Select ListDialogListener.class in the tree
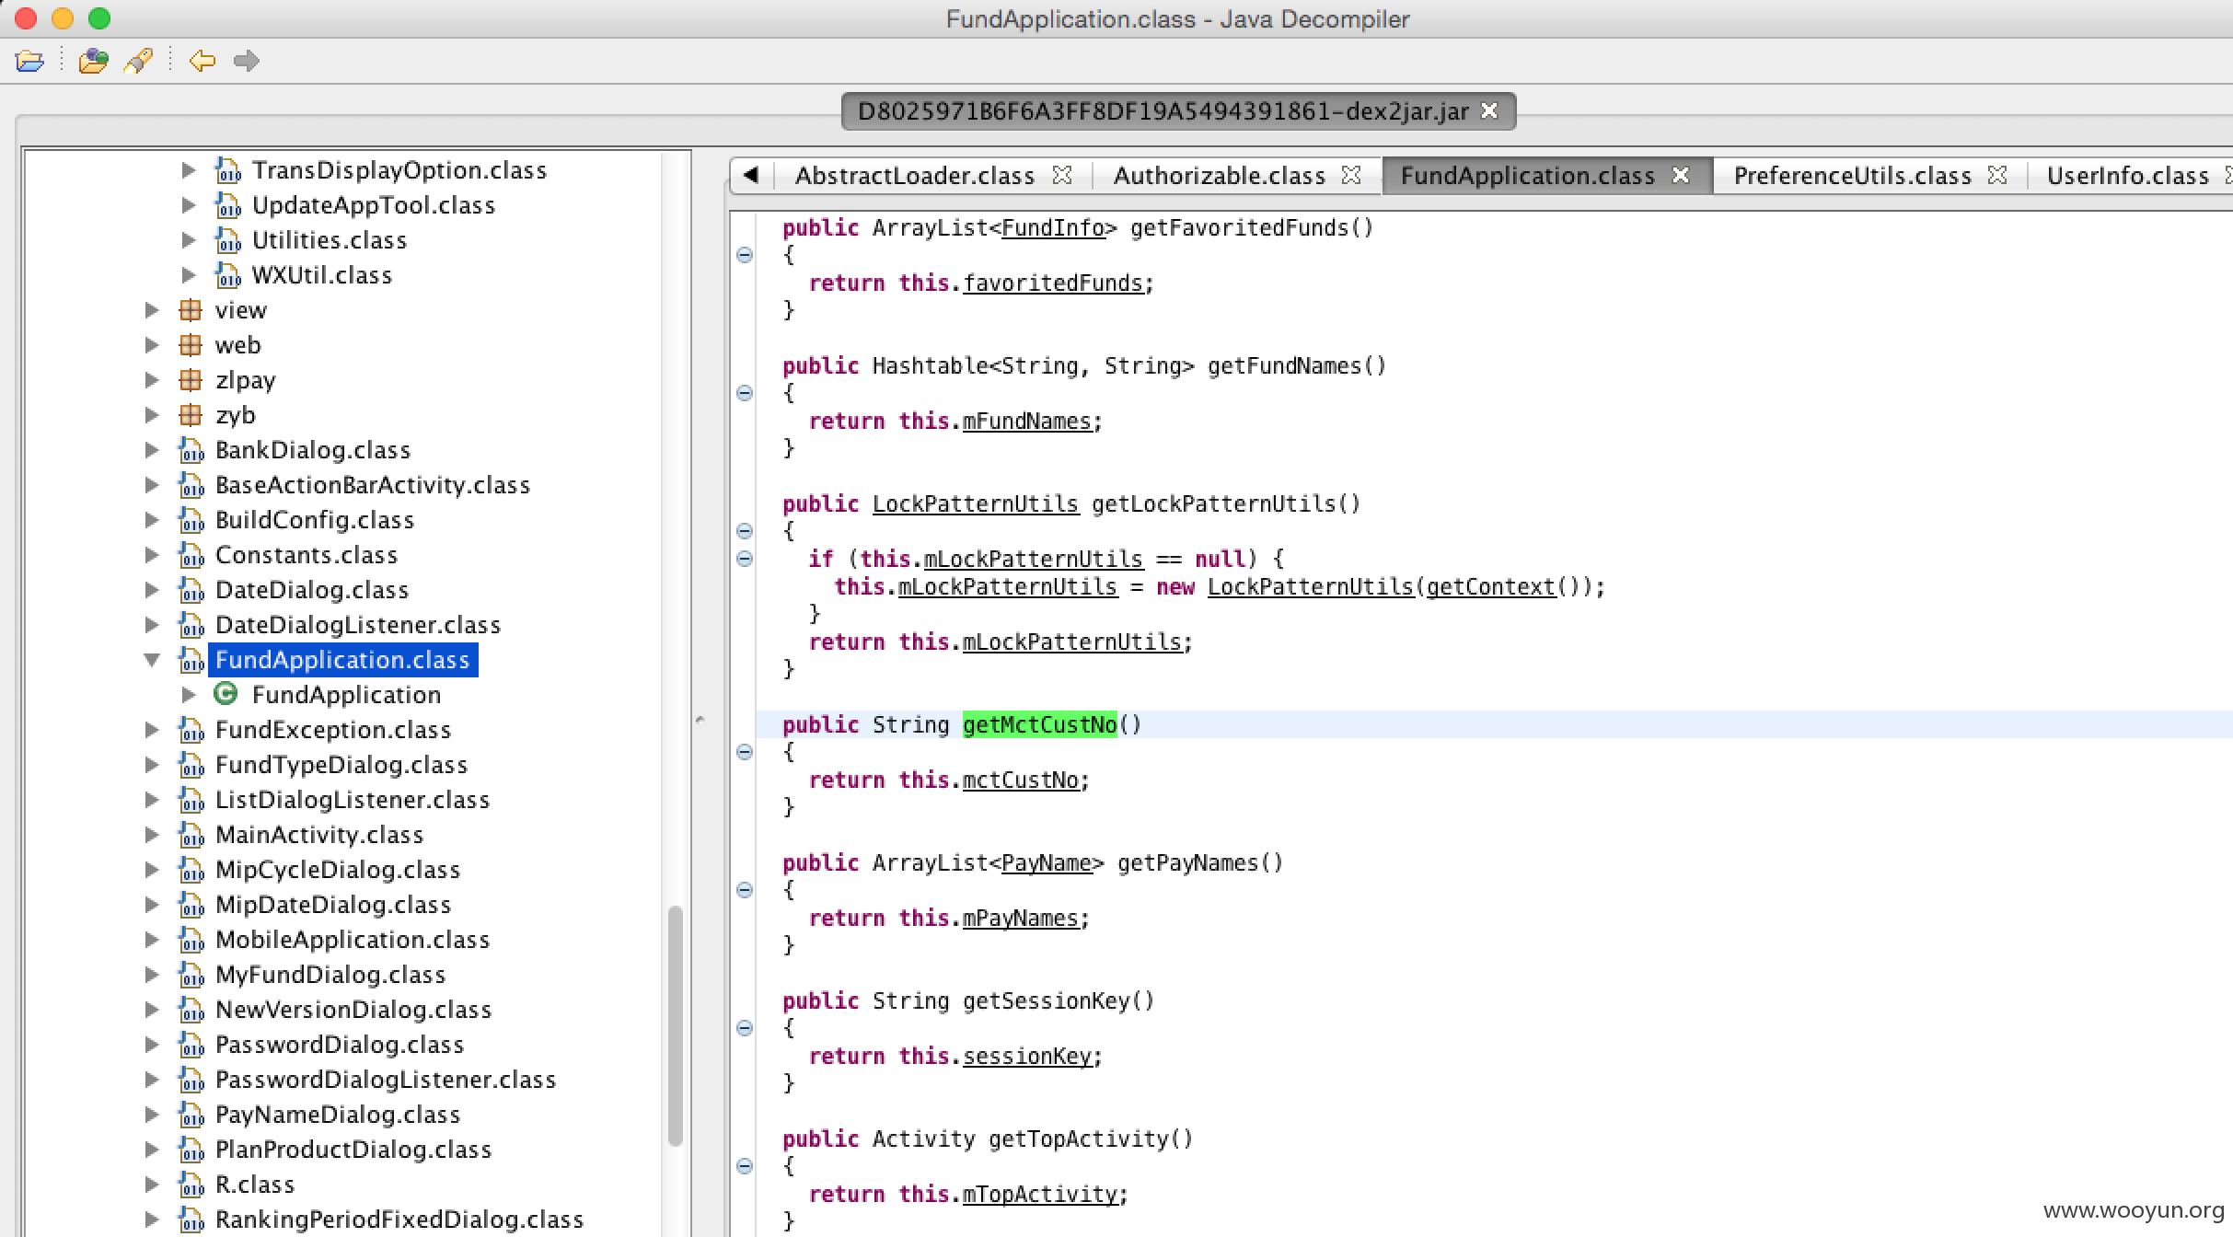 click(x=353, y=800)
